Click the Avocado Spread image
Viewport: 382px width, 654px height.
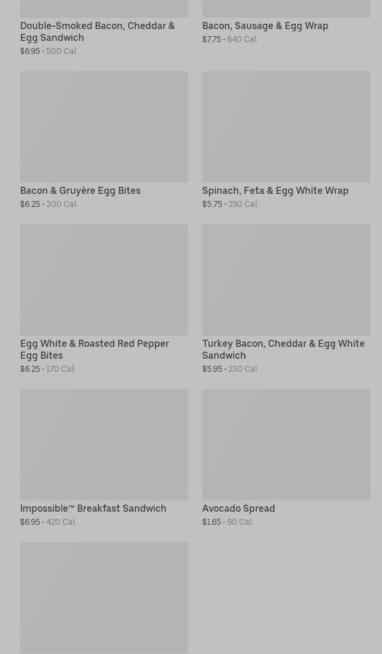click(x=286, y=444)
